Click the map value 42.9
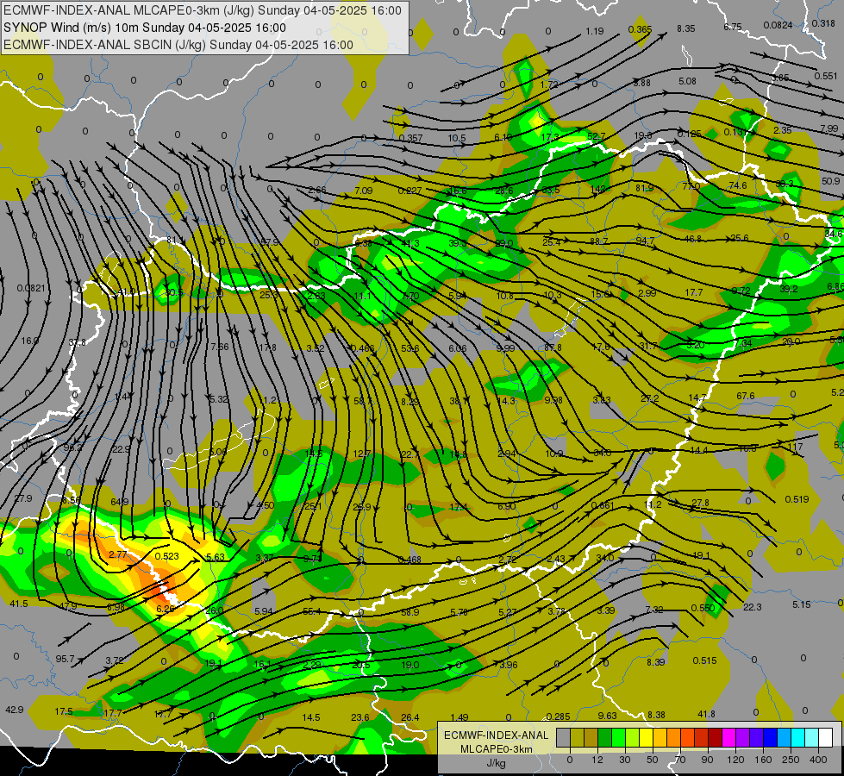 14,710
